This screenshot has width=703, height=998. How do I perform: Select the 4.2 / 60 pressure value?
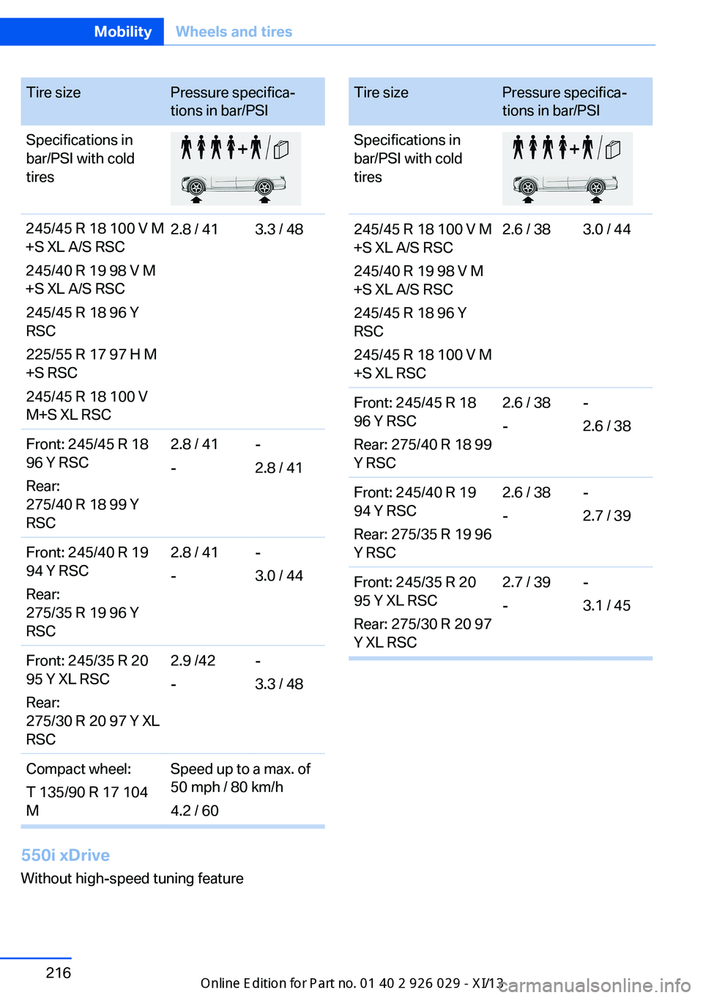pyautogui.click(x=195, y=810)
